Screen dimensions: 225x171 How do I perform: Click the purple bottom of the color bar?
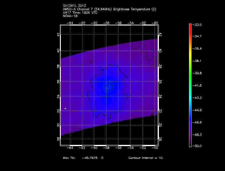click(x=190, y=144)
